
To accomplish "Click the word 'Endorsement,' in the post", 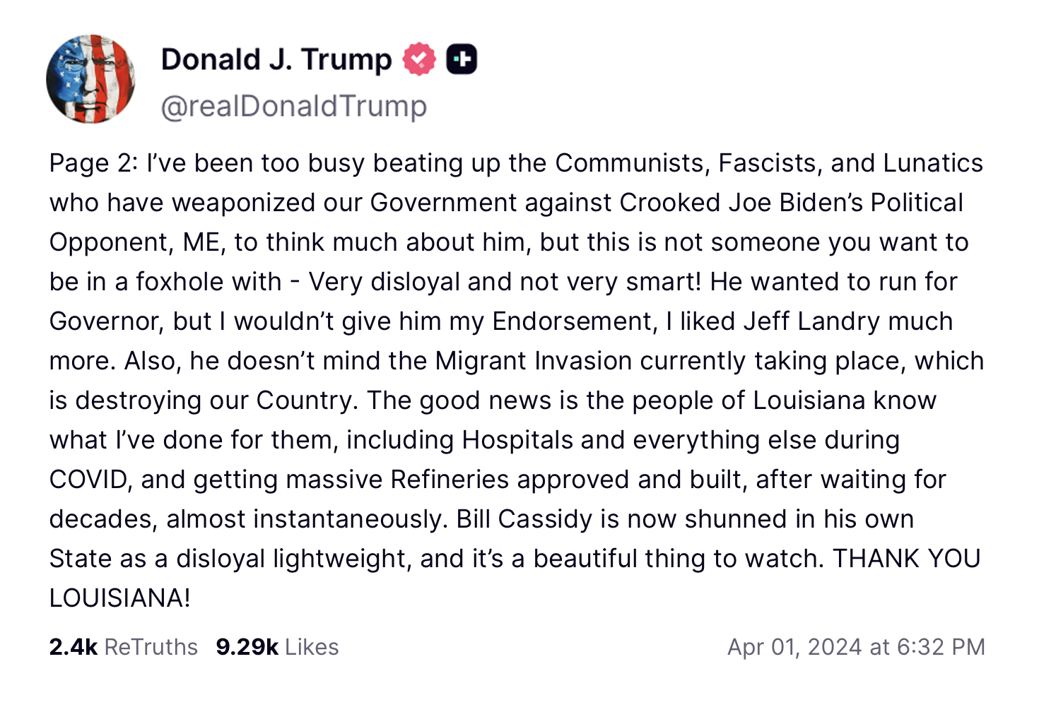I will [x=575, y=321].
